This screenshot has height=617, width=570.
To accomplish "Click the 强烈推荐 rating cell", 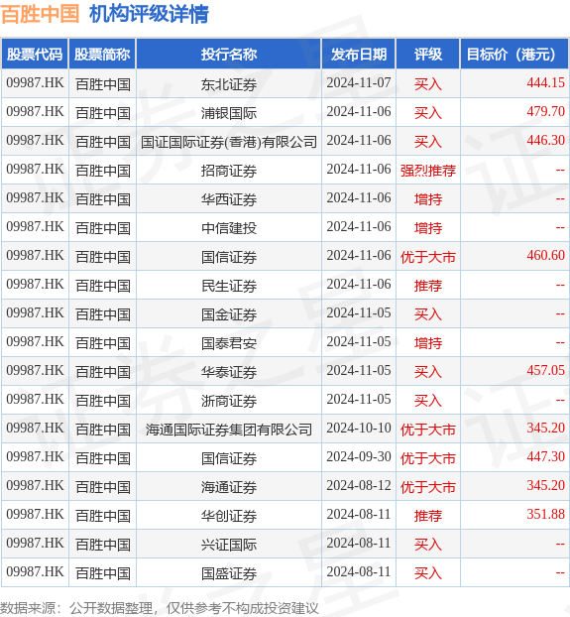I will click(x=427, y=170).
